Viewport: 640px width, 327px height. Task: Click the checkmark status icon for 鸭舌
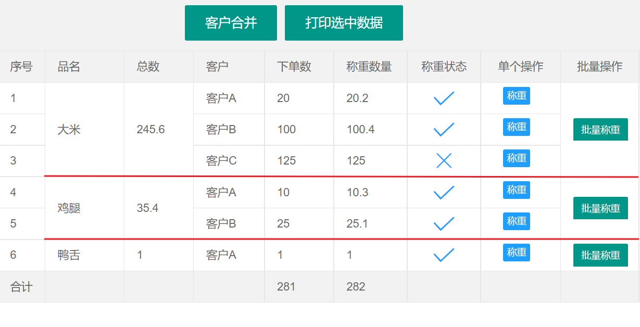coord(444,255)
